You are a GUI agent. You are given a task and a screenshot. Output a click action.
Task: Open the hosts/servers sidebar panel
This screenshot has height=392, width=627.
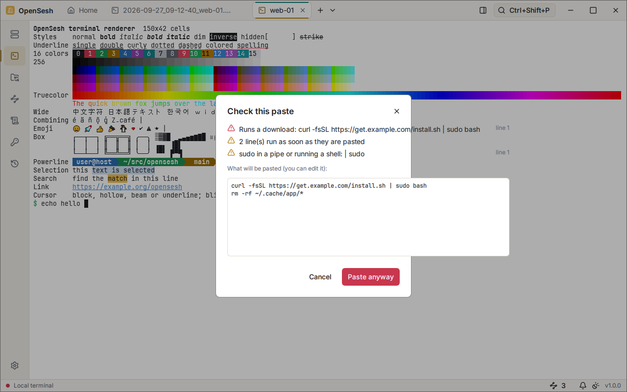pos(15,34)
